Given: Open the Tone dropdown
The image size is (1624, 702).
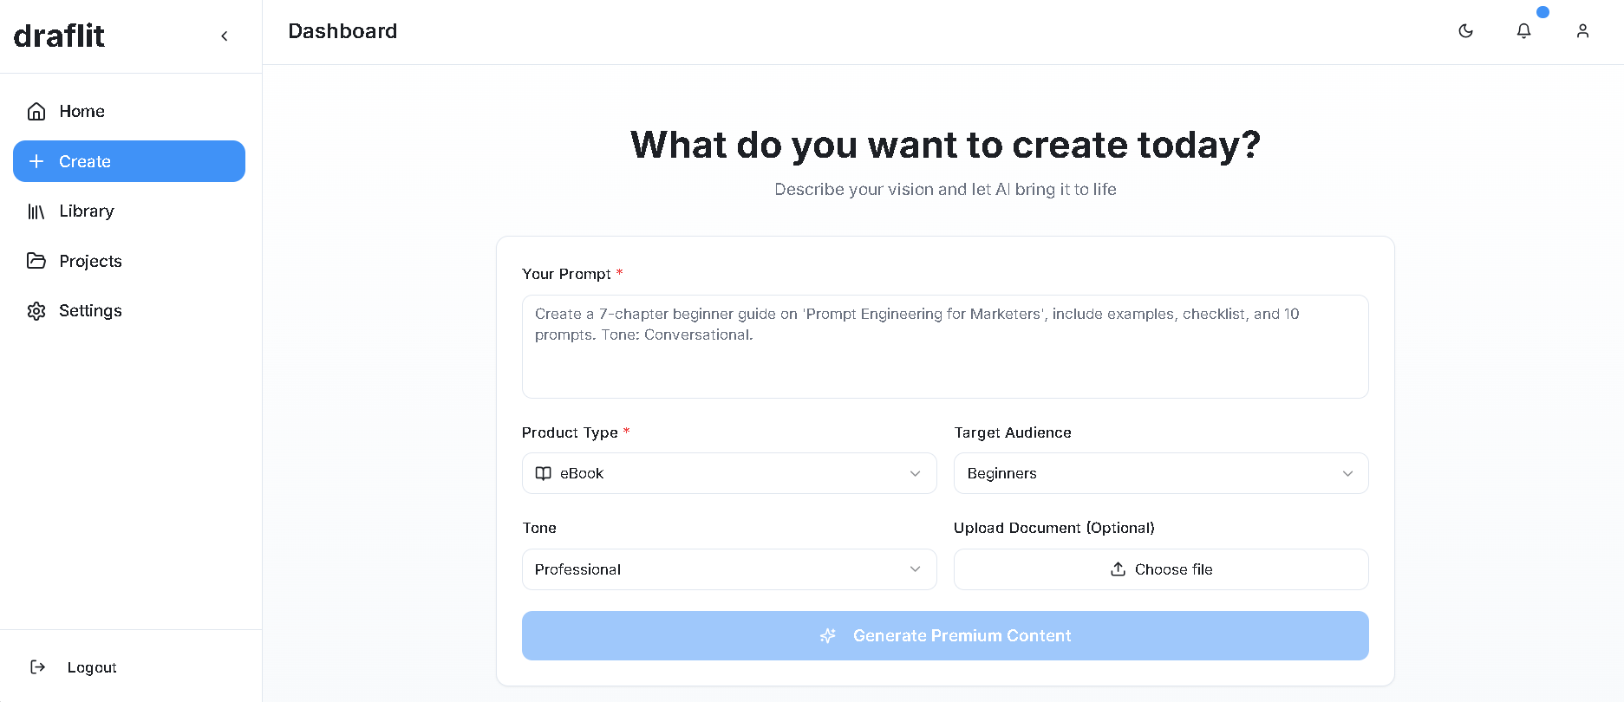Looking at the screenshot, I should pyautogui.click(x=728, y=569).
